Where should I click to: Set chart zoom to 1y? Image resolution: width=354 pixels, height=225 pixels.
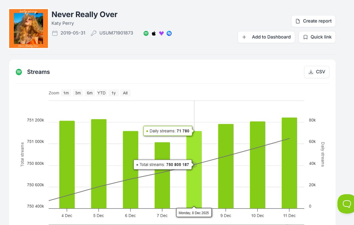[114, 93]
